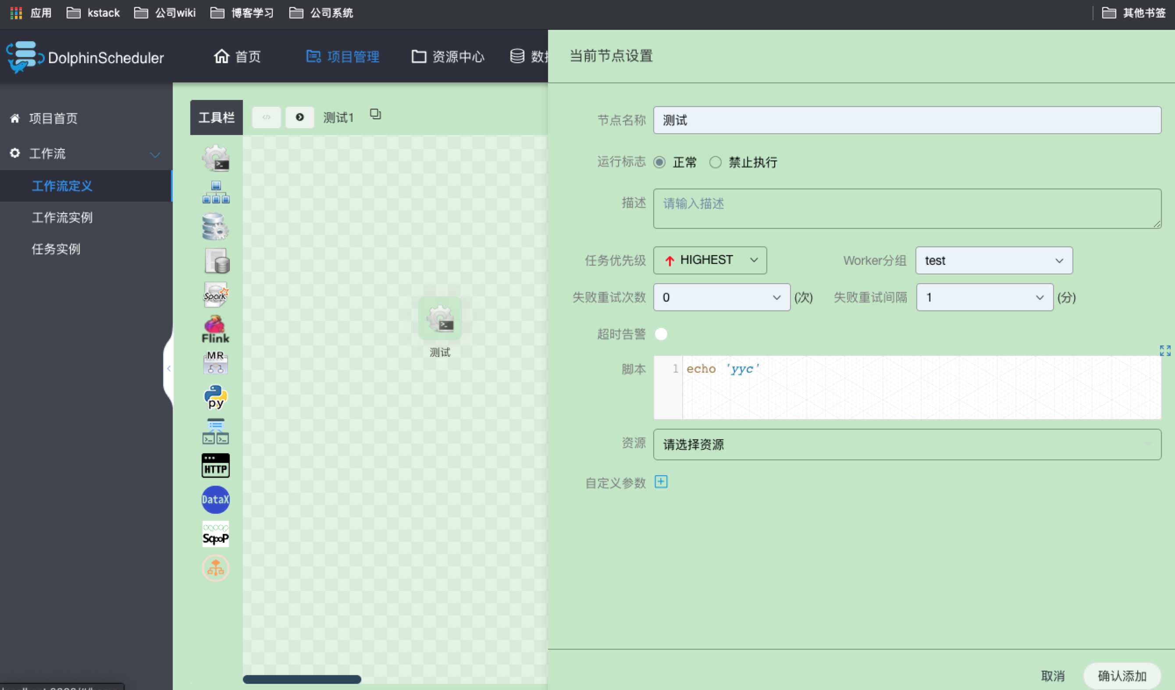Image resolution: width=1175 pixels, height=690 pixels.
Task: Select the Shell task icon in toolbar
Action: 215,158
